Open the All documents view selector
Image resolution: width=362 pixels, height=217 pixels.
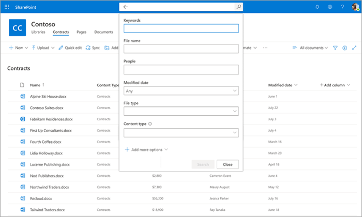310,48
